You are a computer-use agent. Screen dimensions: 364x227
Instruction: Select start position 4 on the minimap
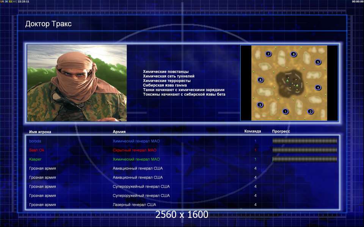[318, 87]
